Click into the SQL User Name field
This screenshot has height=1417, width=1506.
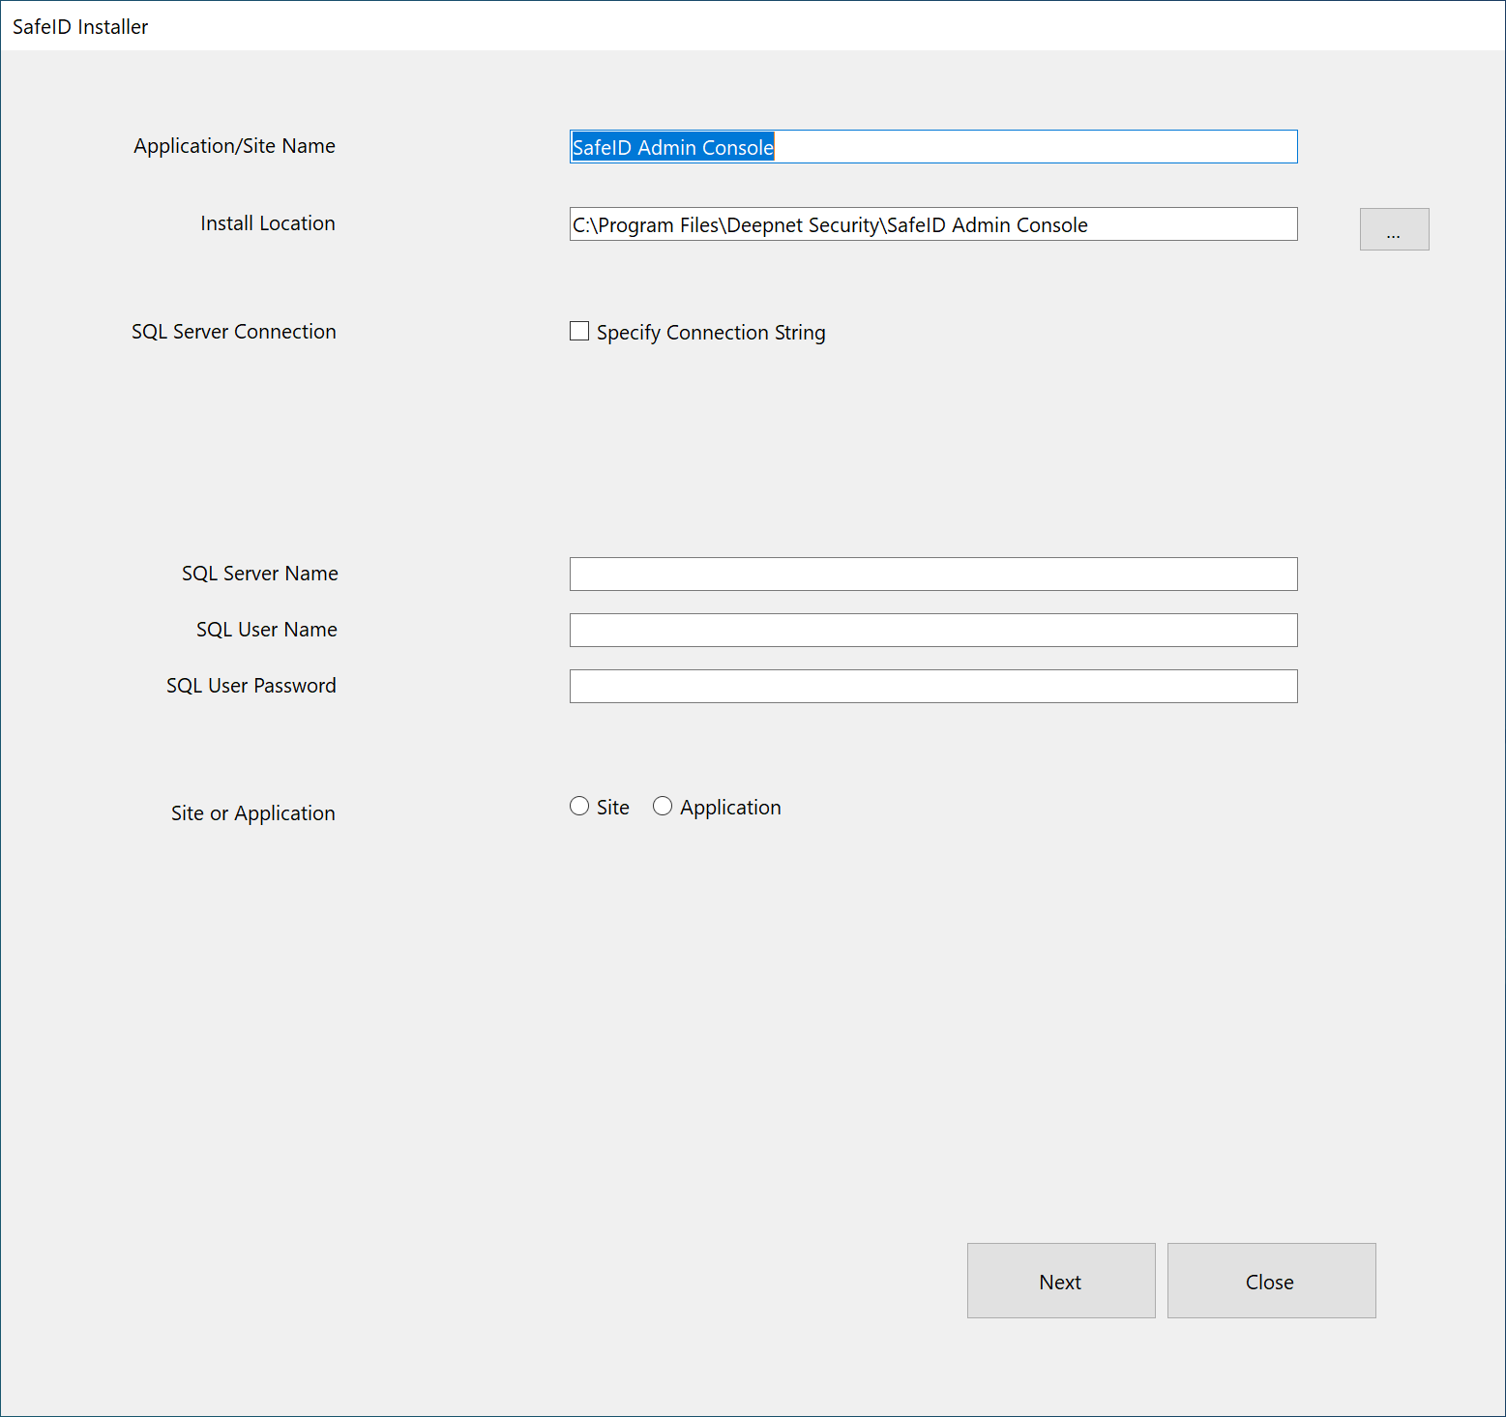coord(932,631)
